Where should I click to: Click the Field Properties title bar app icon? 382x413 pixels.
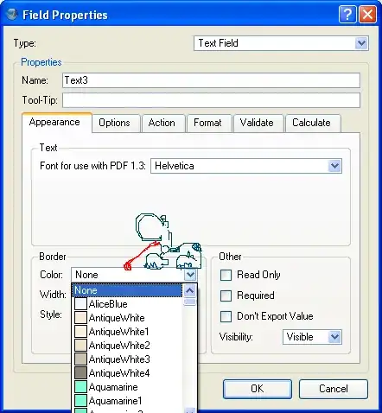click(x=12, y=14)
